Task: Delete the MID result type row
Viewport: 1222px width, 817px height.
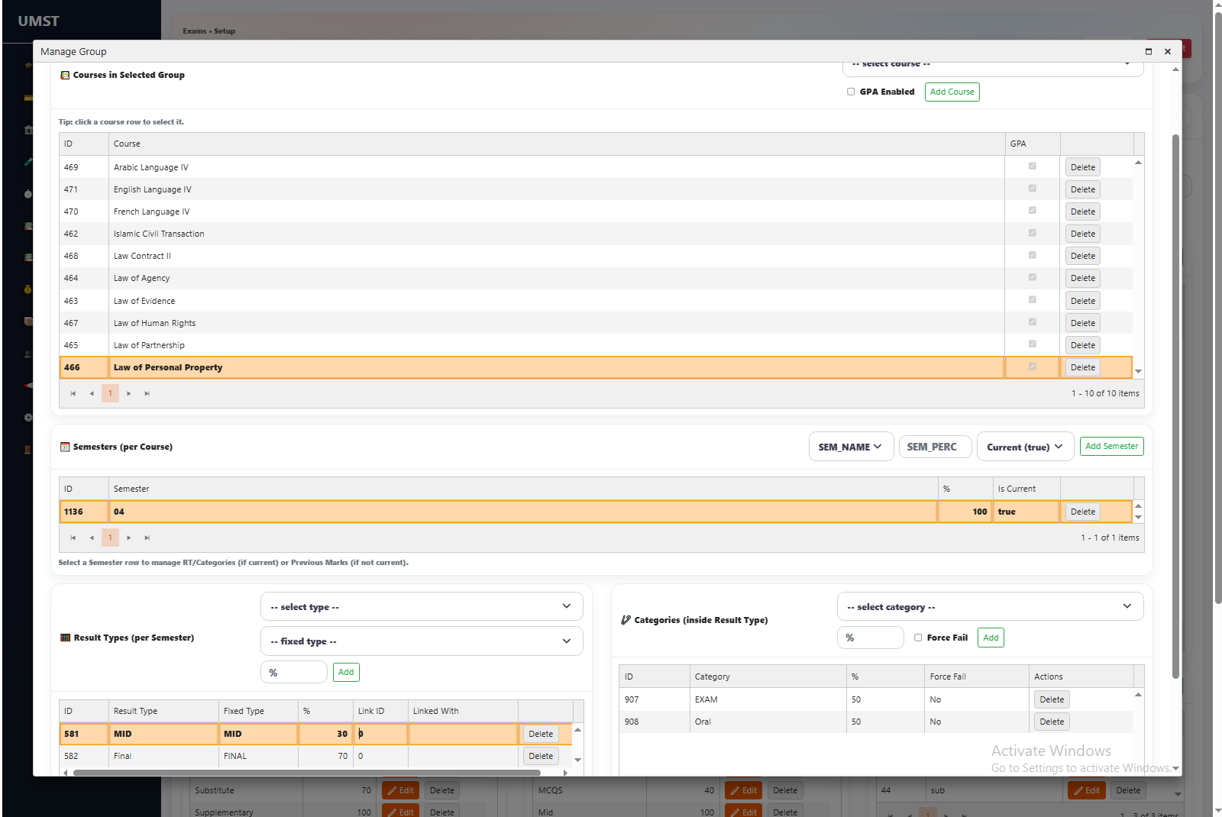Action: point(541,734)
